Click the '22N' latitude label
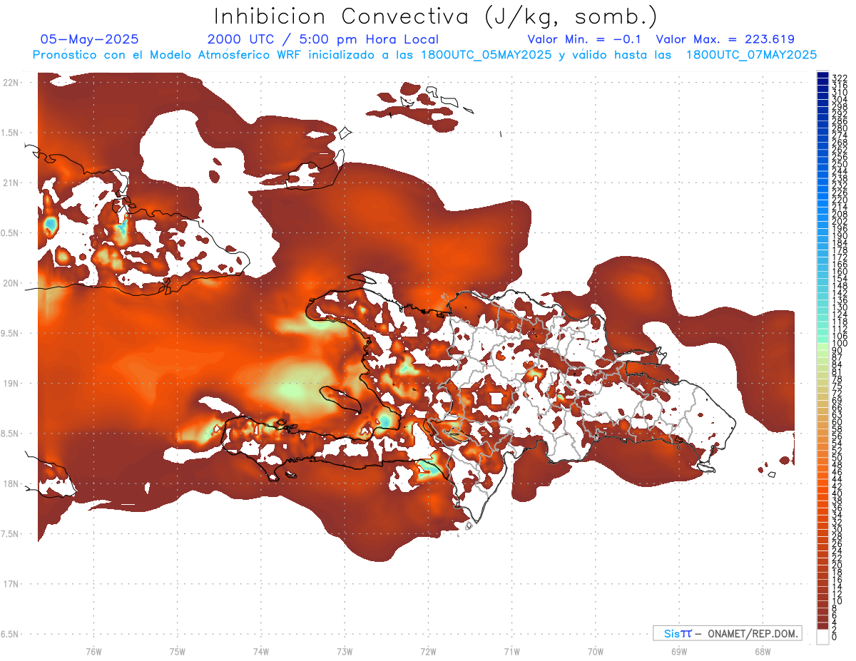 pyautogui.click(x=11, y=83)
